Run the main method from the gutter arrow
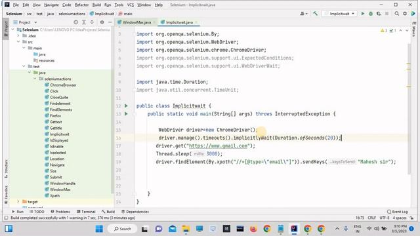Screen dimensions: 420x236 pyautogui.click(x=126, y=113)
